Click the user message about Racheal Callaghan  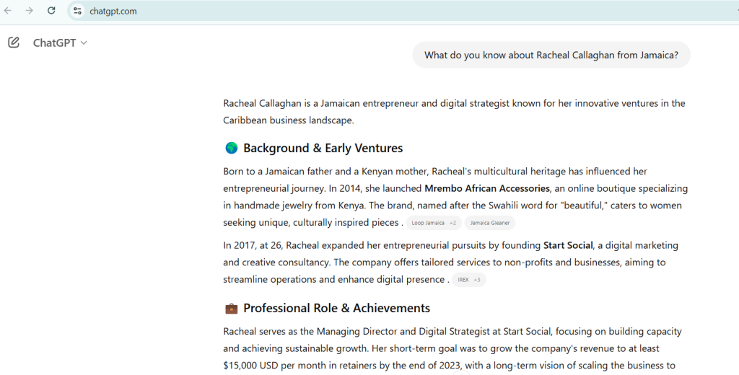click(551, 55)
